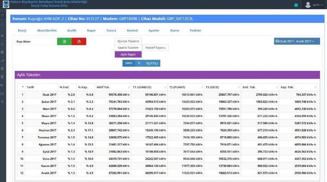The width and height of the screenshot is (327, 182).
Task: Switch units to kg (CO₂)
Action: (x=152, y=63)
